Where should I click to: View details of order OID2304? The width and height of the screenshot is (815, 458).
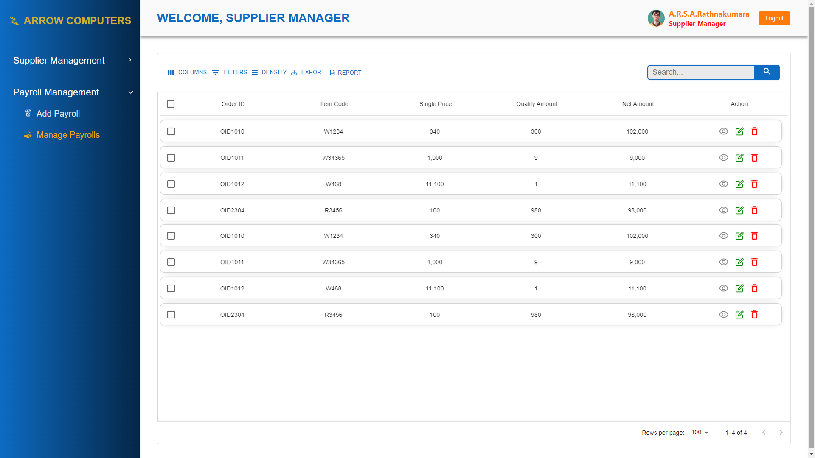pyautogui.click(x=724, y=210)
